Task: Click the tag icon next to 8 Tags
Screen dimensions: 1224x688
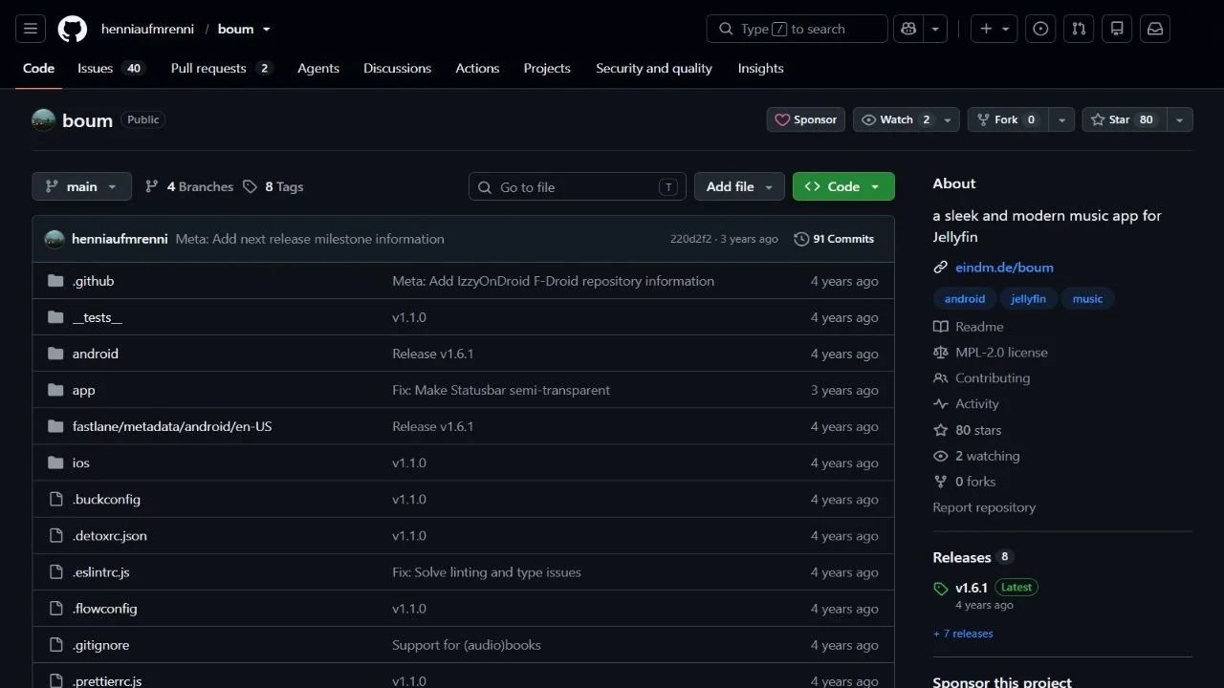Action: pos(250,186)
